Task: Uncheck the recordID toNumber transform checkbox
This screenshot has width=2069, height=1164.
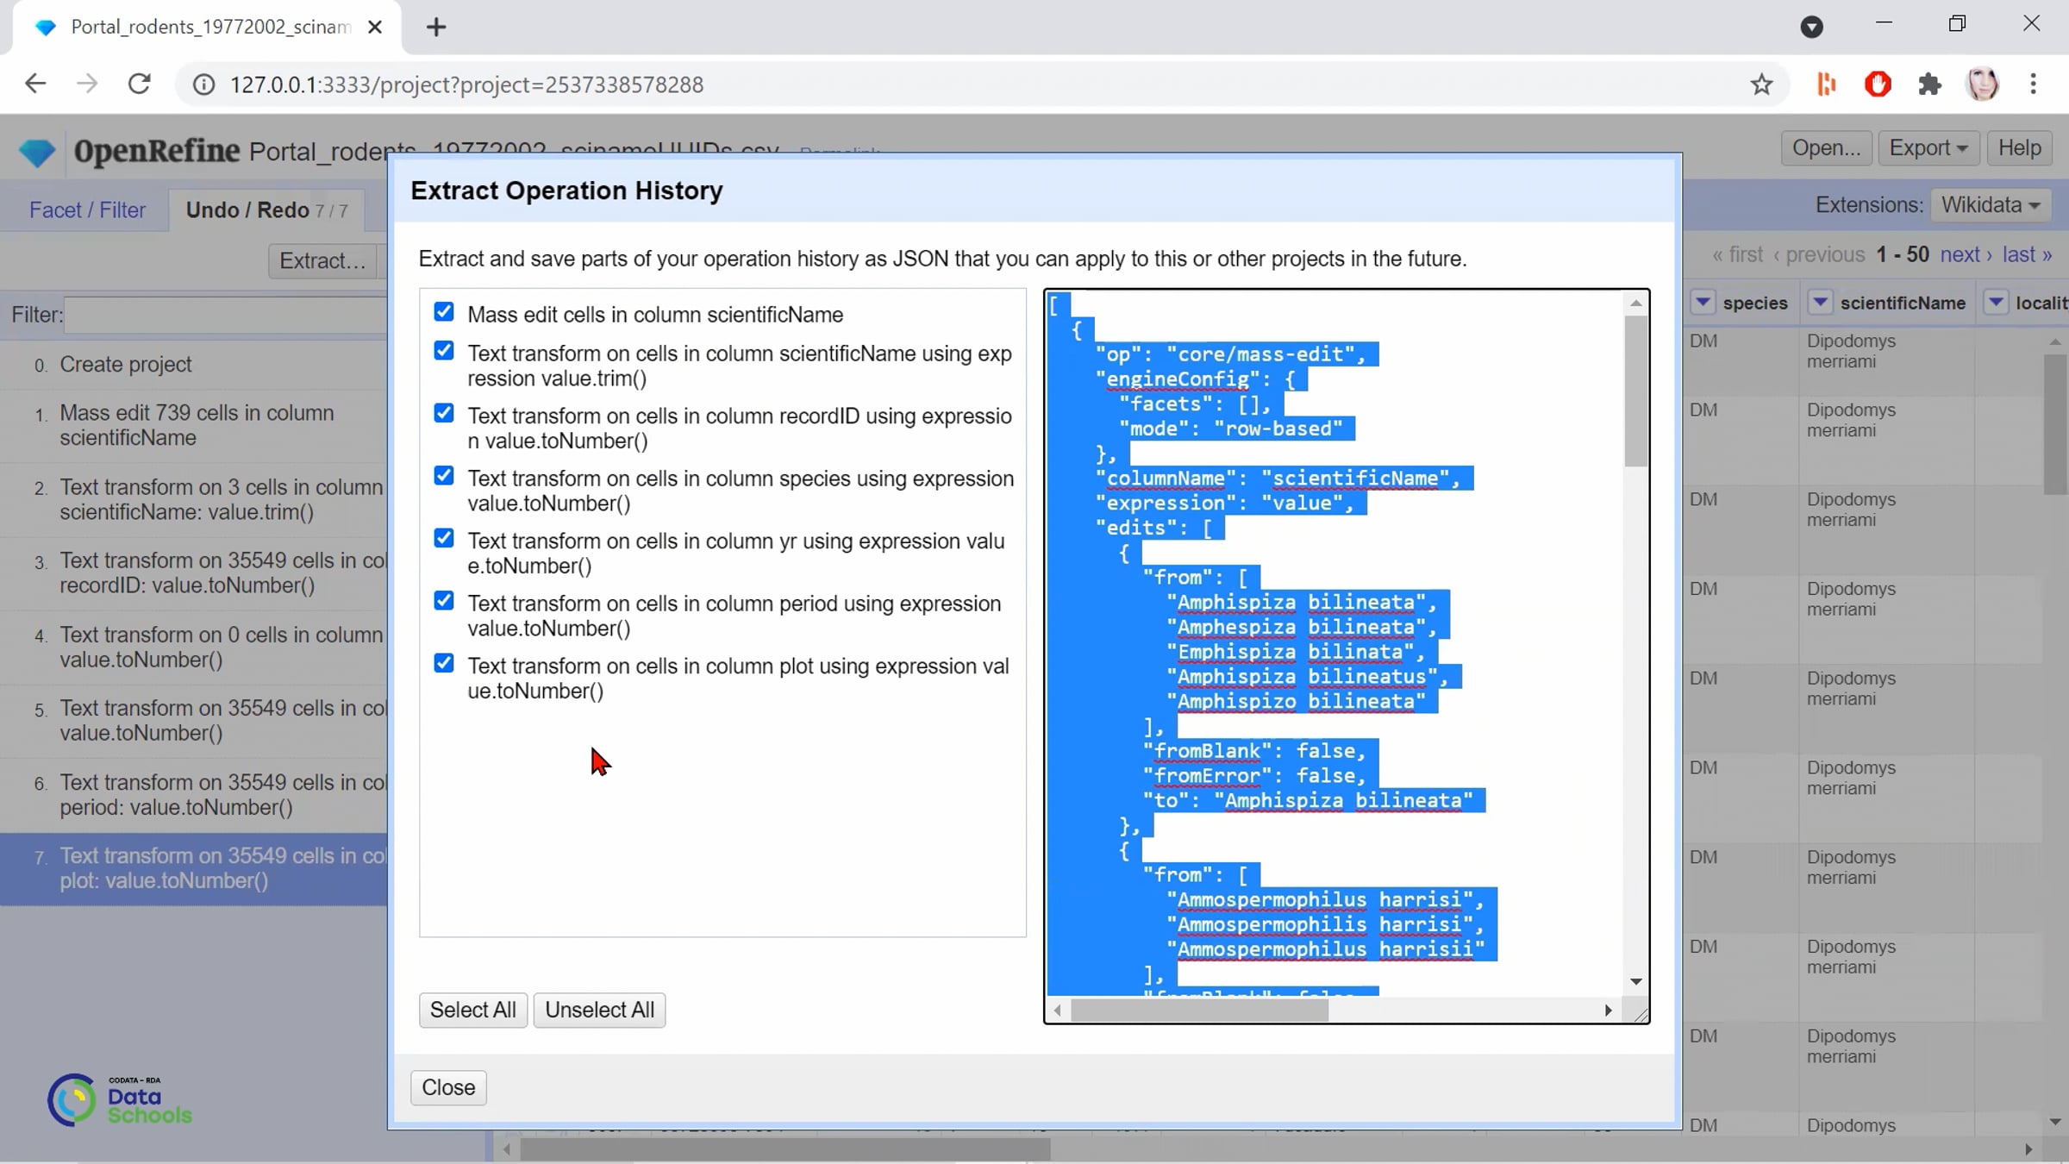Action: click(x=444, y=414)
